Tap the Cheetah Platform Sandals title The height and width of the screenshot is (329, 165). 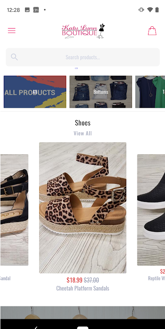tap(83, 288)
